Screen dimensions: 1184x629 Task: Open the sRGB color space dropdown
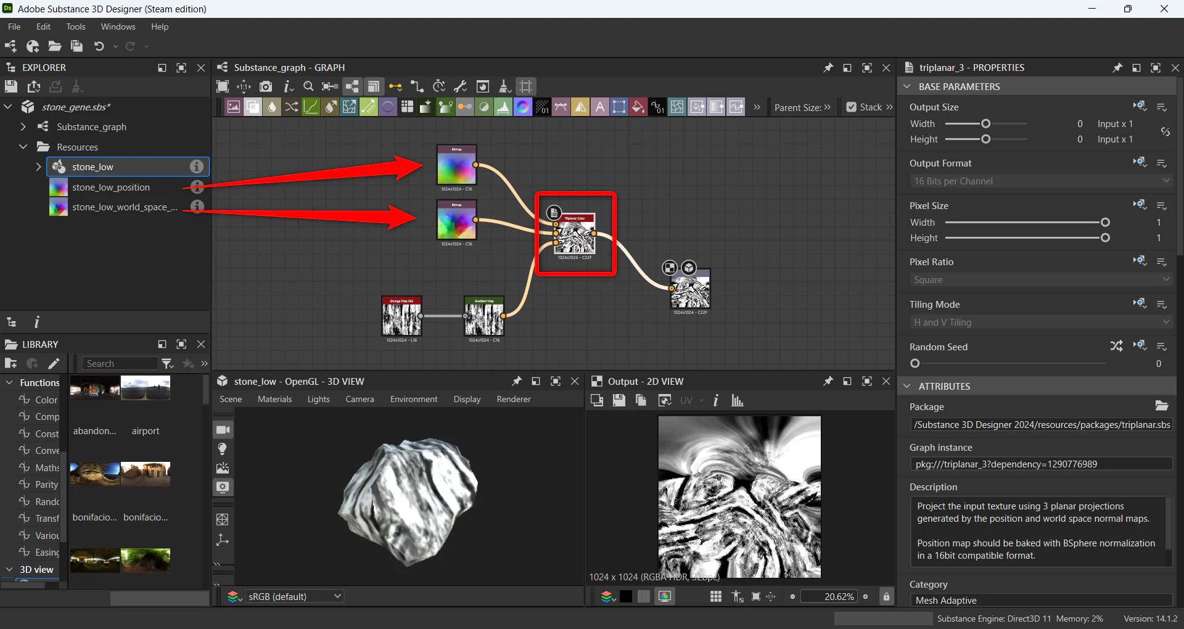click(295, 596)
